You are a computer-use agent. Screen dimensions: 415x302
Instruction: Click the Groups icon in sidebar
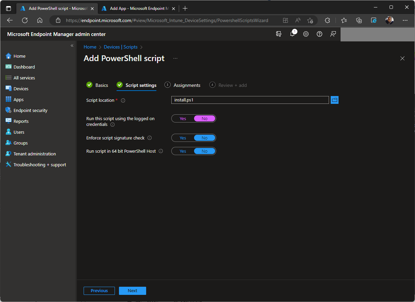[8, 143]
